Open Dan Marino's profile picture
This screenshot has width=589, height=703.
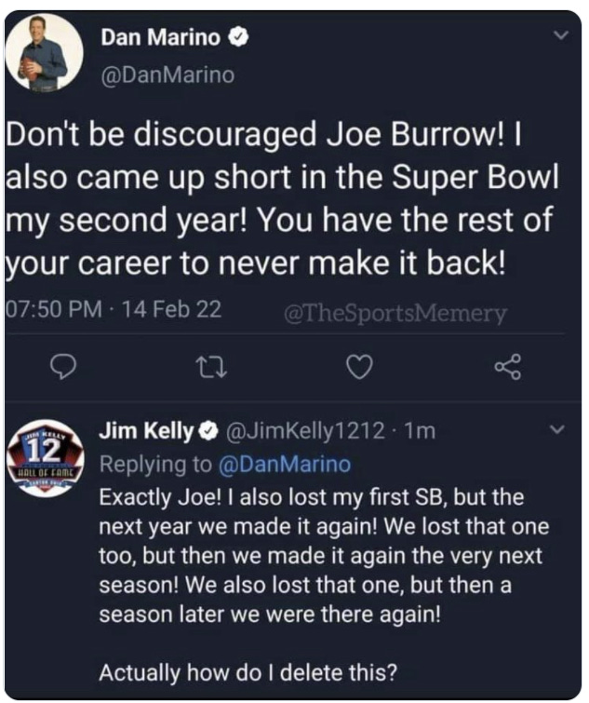point(45,53)
